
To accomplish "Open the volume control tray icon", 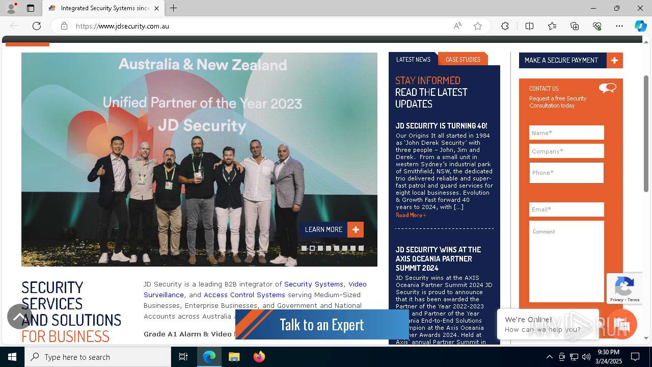I will tap(586, 357).
